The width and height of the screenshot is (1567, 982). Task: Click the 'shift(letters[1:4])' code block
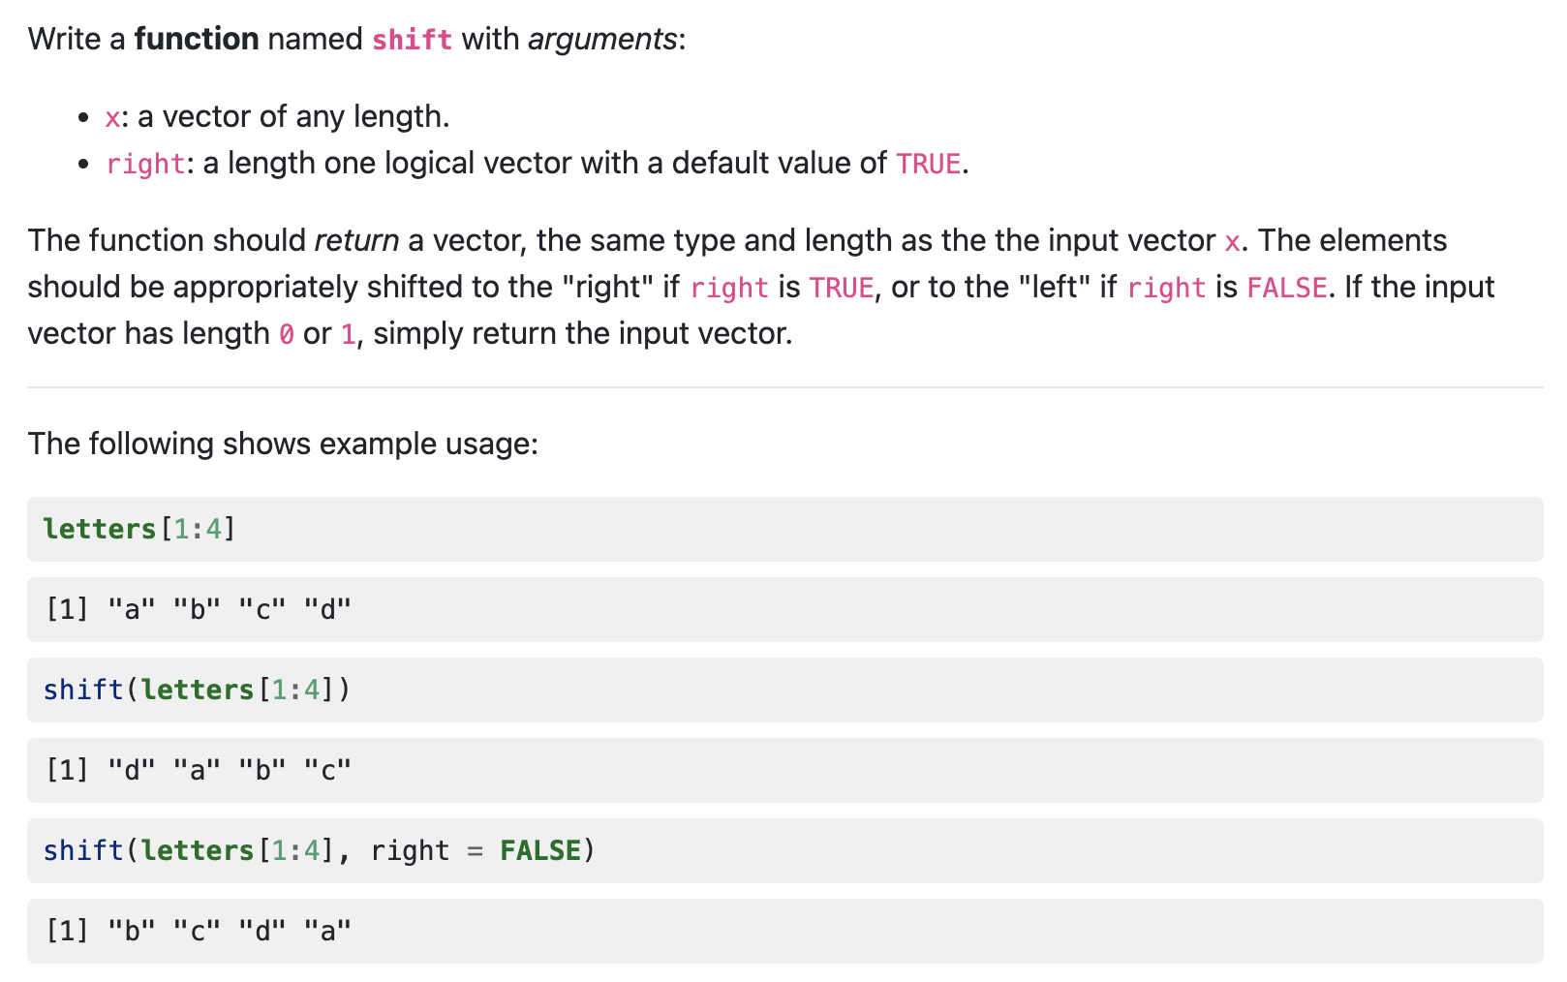coord(784,690)
